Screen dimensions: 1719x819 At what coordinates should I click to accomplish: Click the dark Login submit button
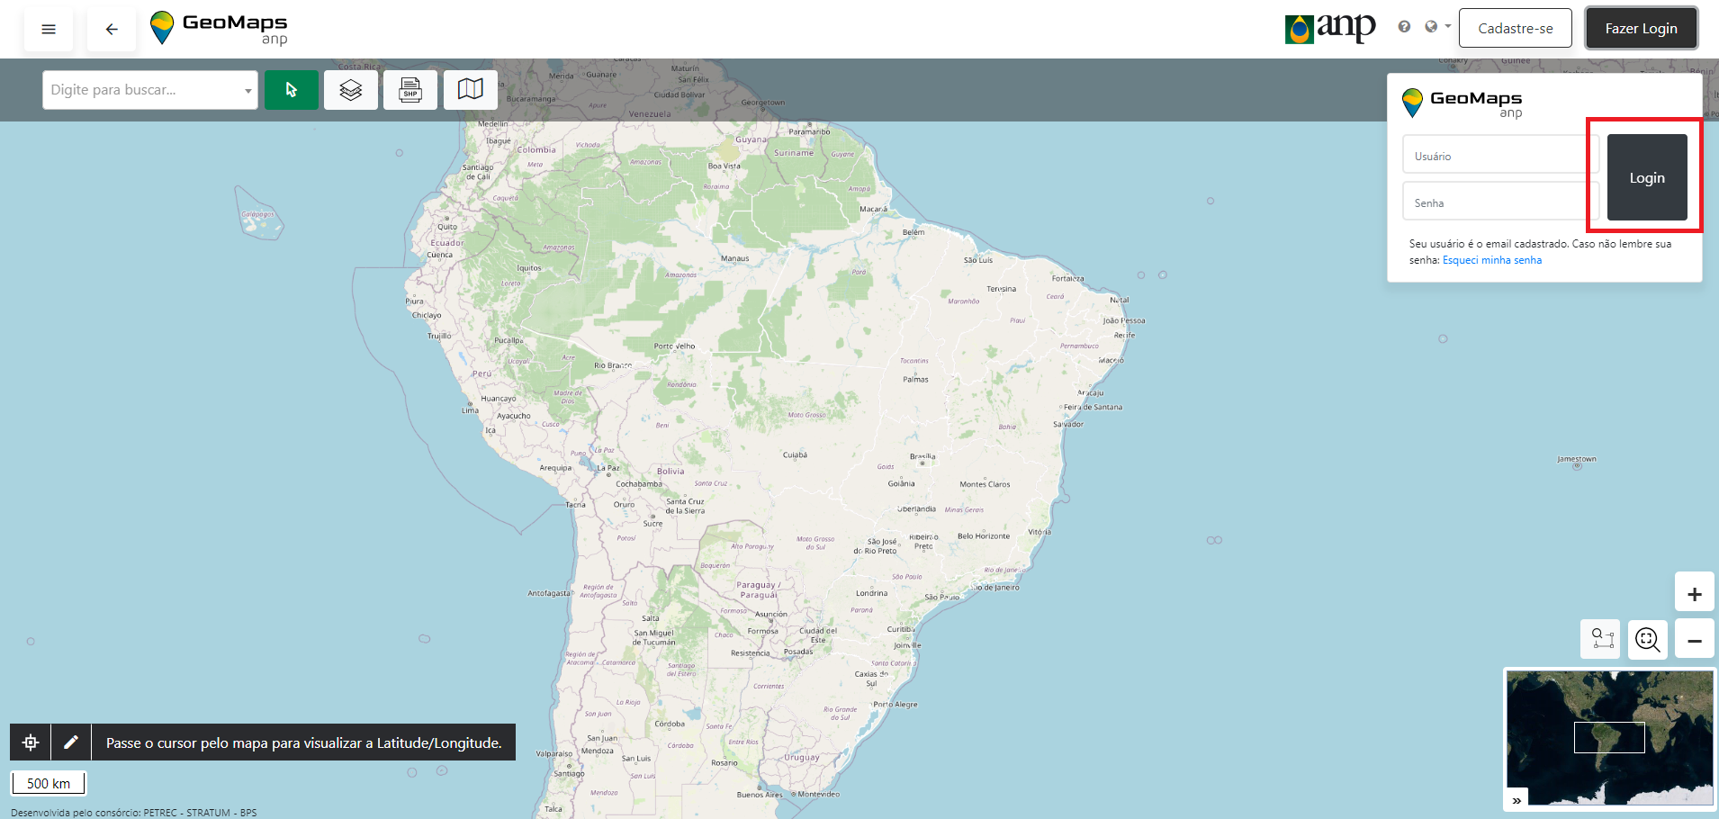tap(1647, 177)
